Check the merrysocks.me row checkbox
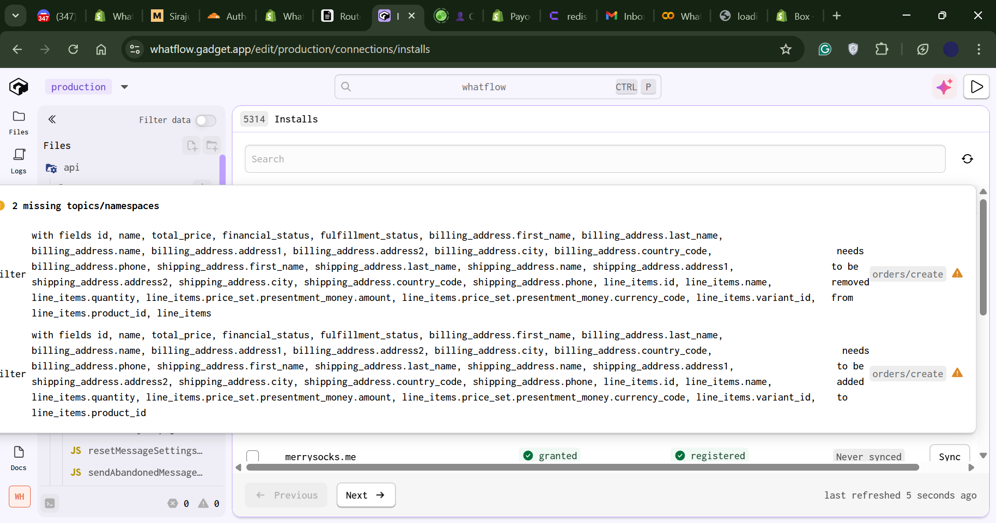 [x=253, y=457]
